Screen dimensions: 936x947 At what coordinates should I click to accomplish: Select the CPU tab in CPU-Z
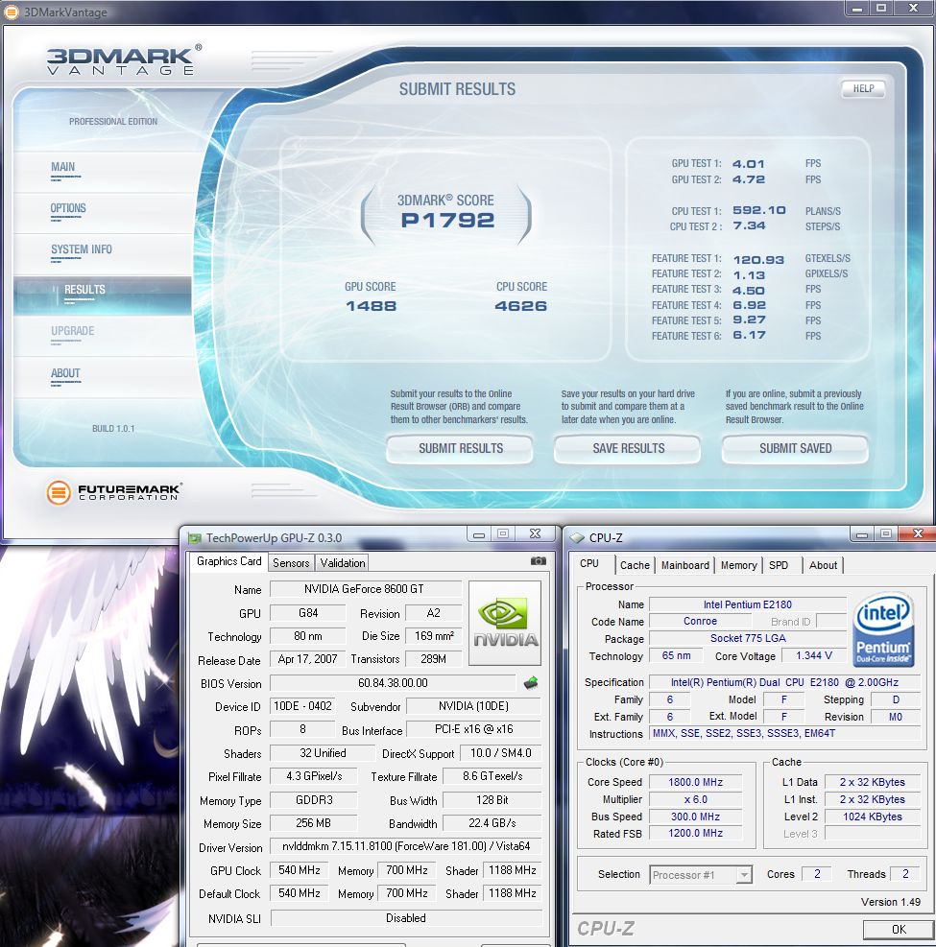pos(589,563)
